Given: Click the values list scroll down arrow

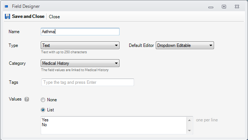Looking at the screenshot, I should coord(189,130).
